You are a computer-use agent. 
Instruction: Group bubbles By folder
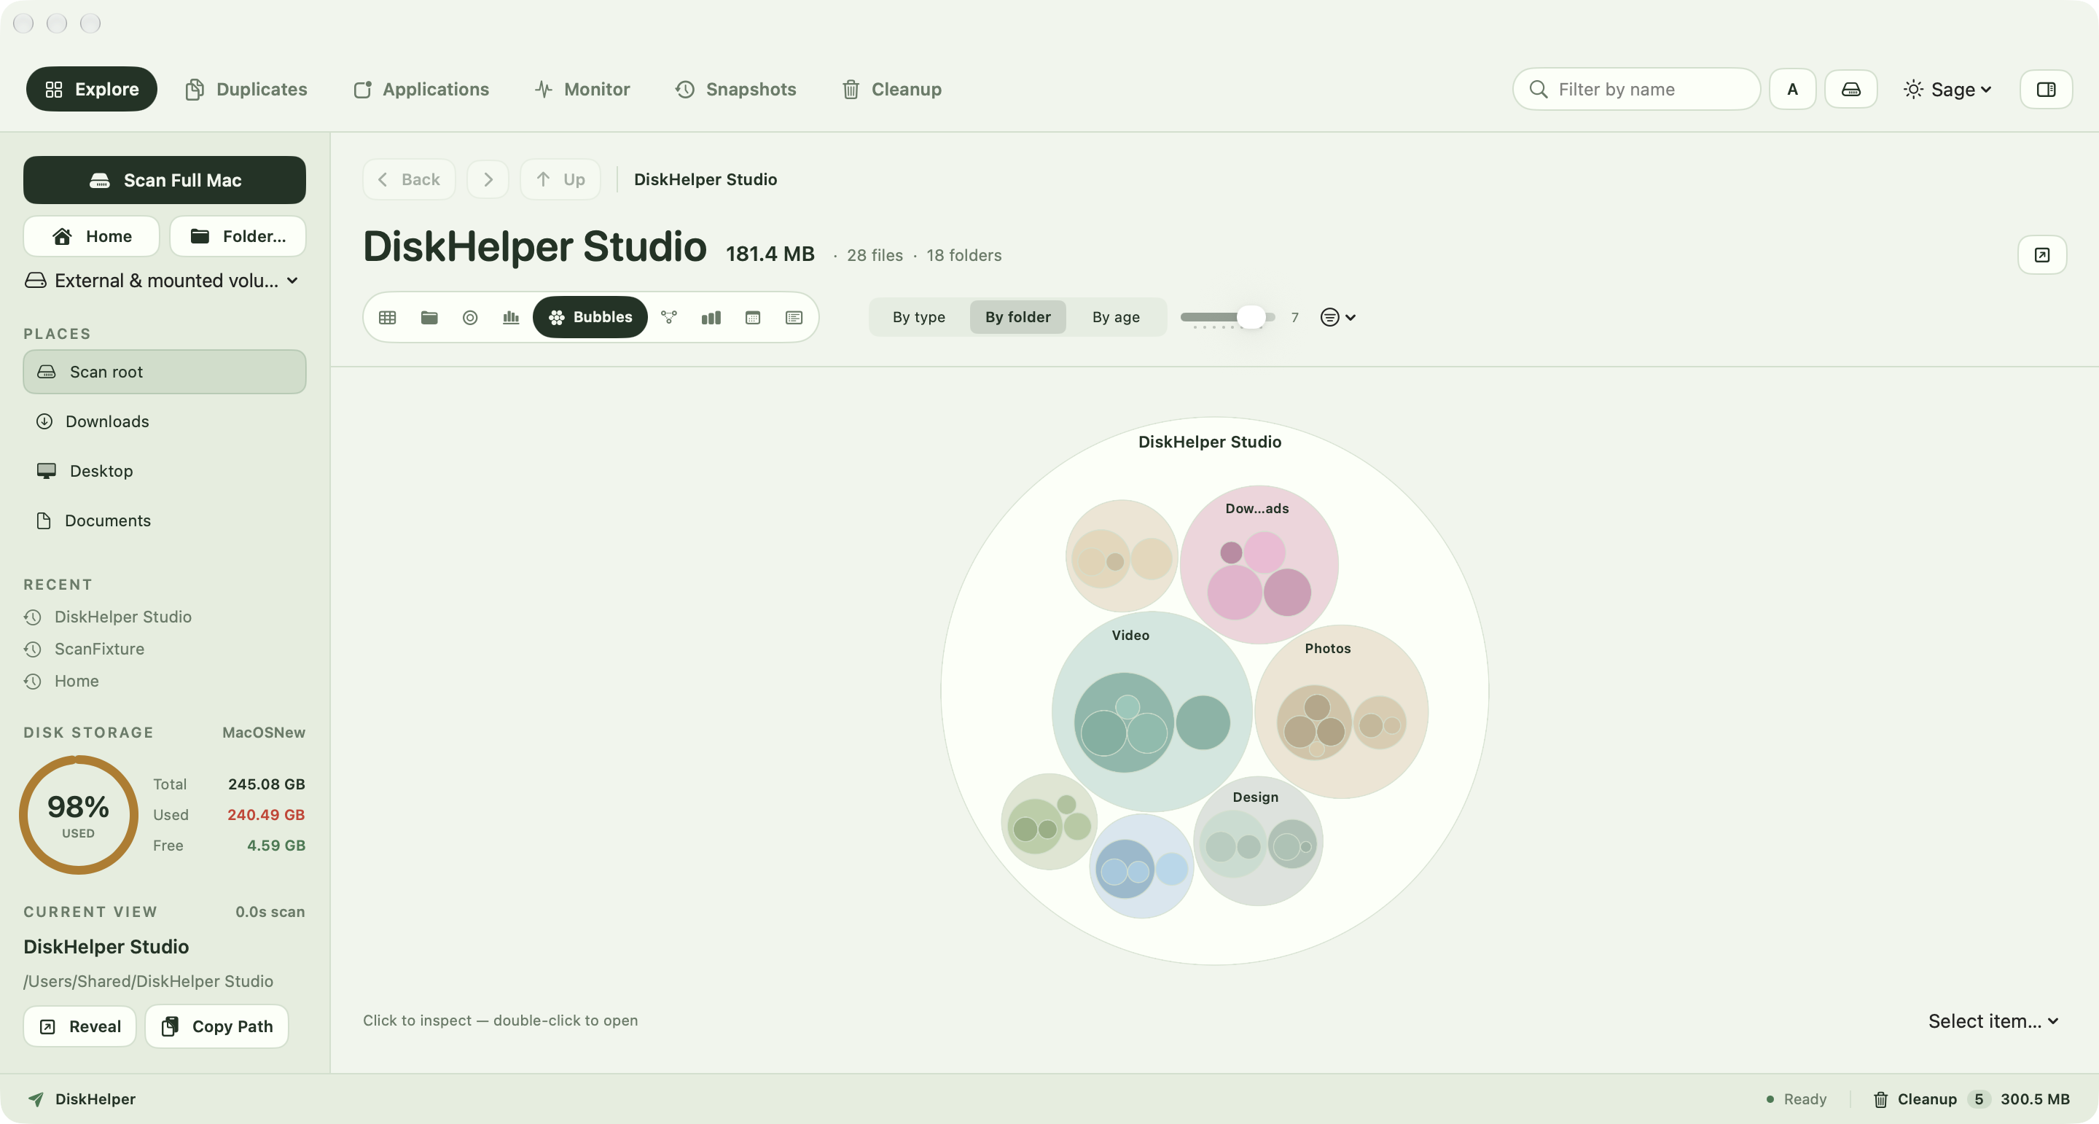click(1017, 317)
